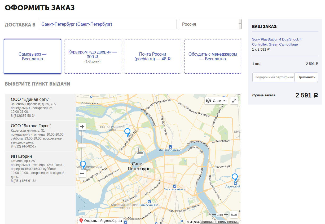This screenshot has width=325, height=224.
Task: Click address Гатчина, пр-т 25
Action: [x=23, y=161]
